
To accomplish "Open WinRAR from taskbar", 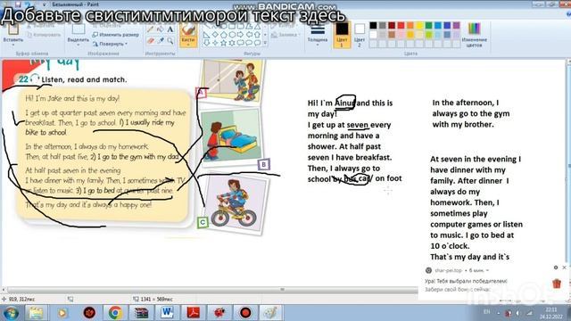I will click(x=141, y=313).
